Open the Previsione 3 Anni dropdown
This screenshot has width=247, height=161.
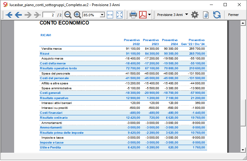pyautogui.click(x=172, y=15)
